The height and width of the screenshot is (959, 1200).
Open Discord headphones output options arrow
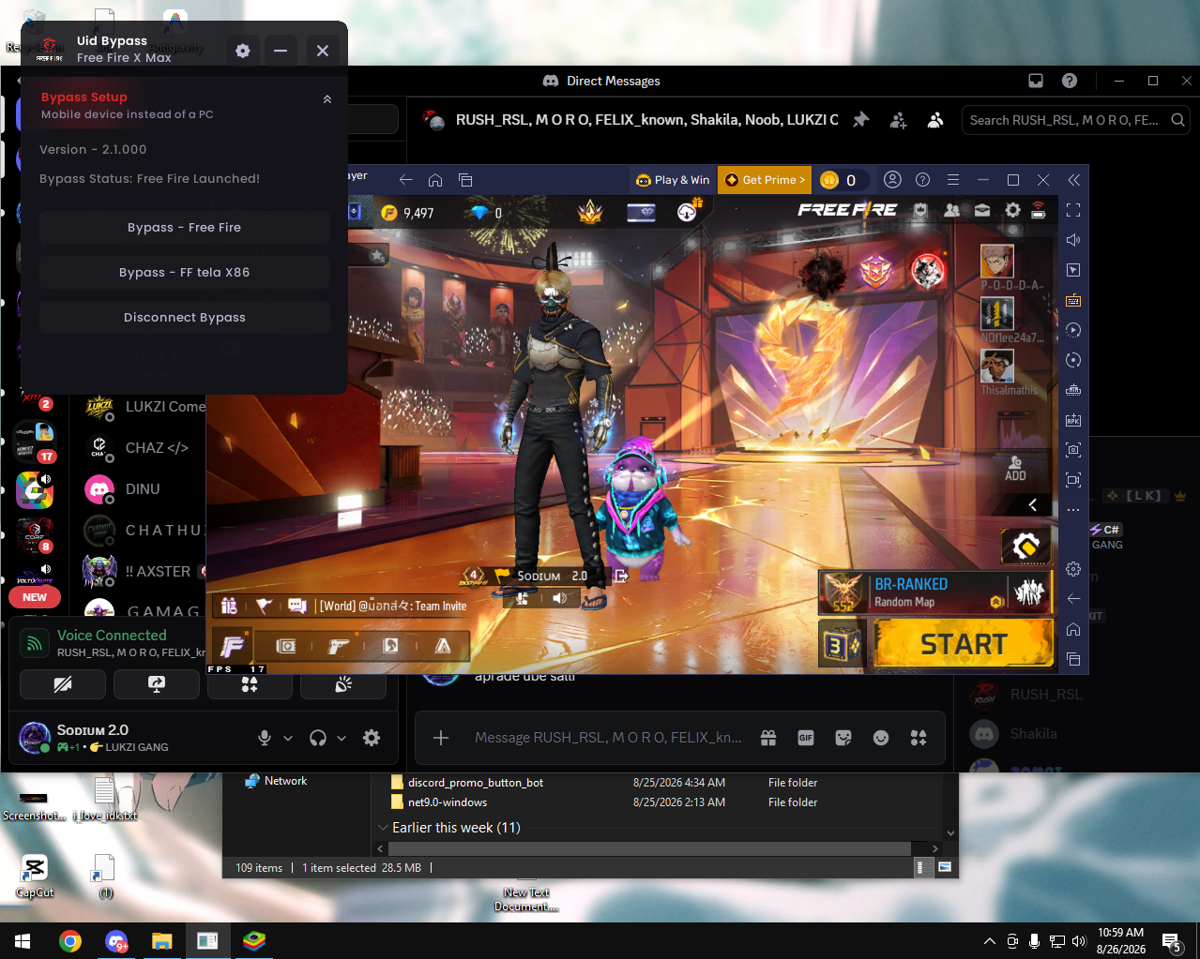tap(342, 738)
